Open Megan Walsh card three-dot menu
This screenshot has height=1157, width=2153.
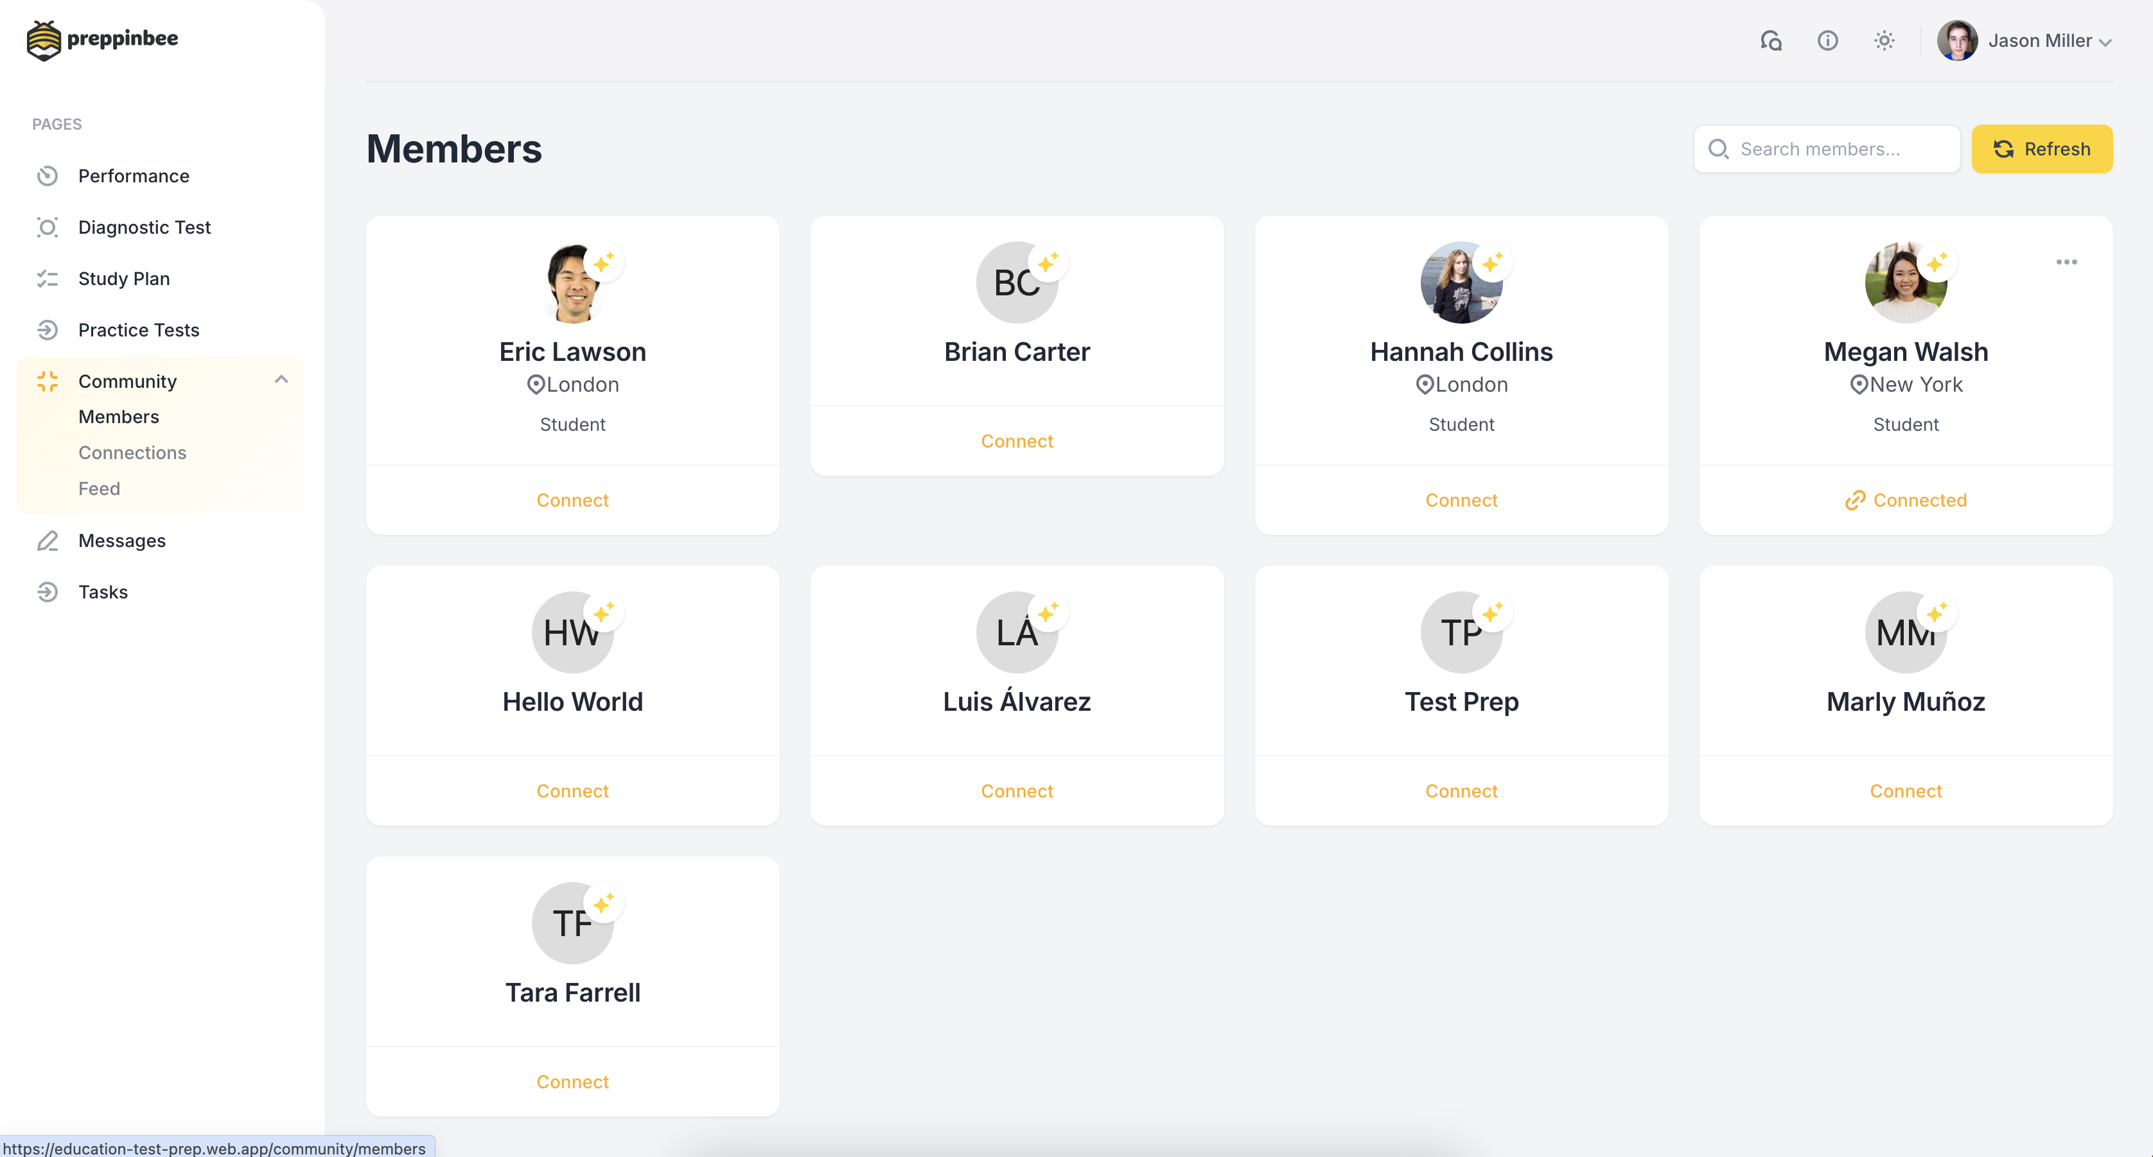tap(2067, 261)
